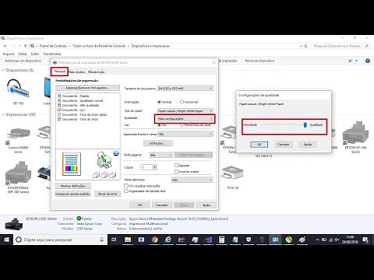Check Organizador de tarefas fácil
Viewport: 374px width, 280px height.
pos(126,191)
